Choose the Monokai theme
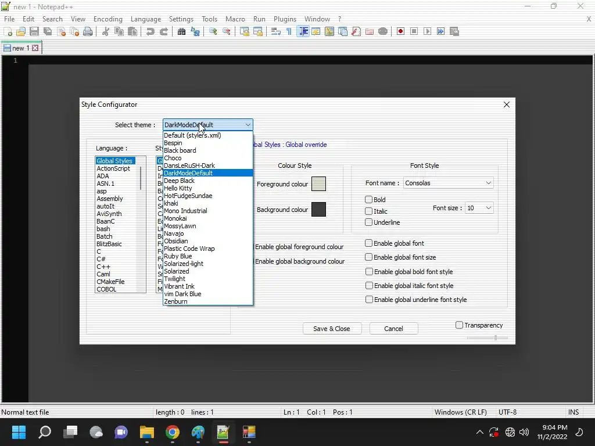 [207, 218]
